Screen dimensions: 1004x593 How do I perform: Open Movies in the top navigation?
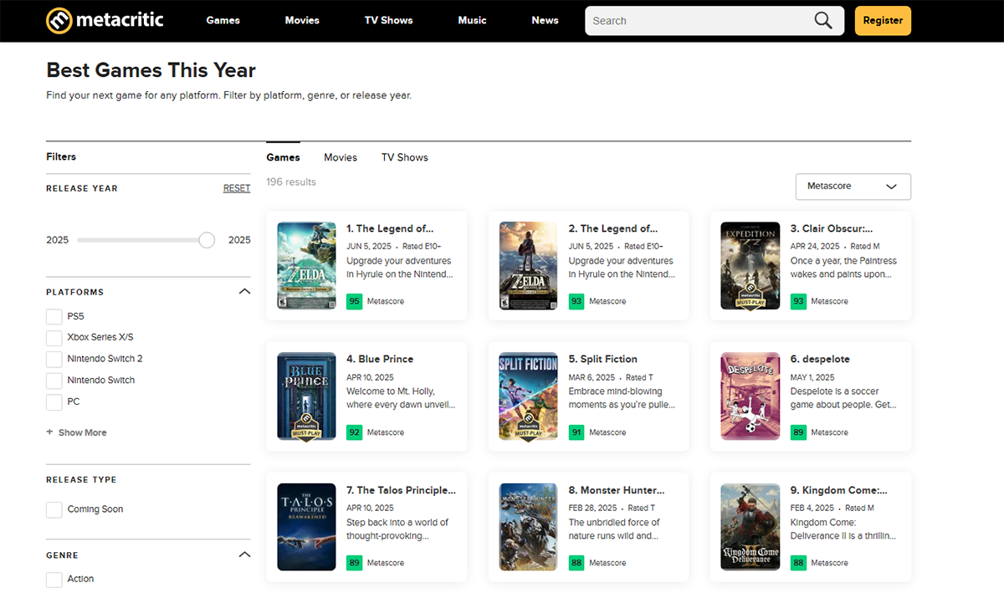302,20
